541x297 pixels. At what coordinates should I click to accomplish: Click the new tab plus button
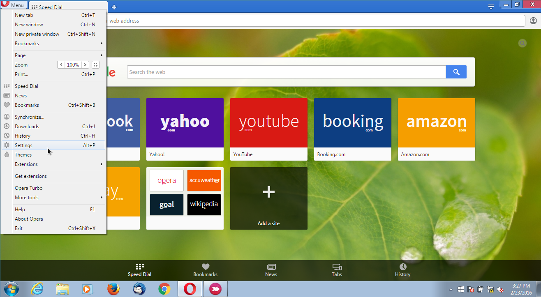click(114, 7)
